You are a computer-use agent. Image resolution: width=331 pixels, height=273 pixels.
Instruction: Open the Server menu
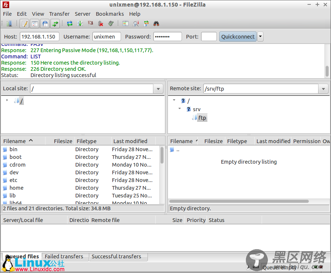tap(83, 14)
